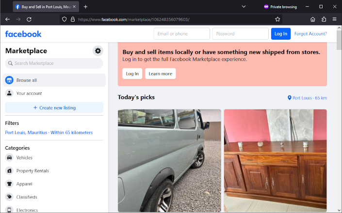
Task: Open the gray van listing photo
Action: (x=169, y=161)
